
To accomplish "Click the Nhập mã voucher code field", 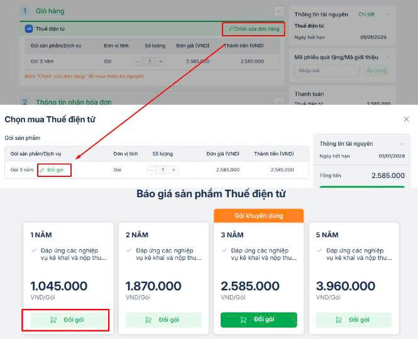I will (x=326, y=71).
